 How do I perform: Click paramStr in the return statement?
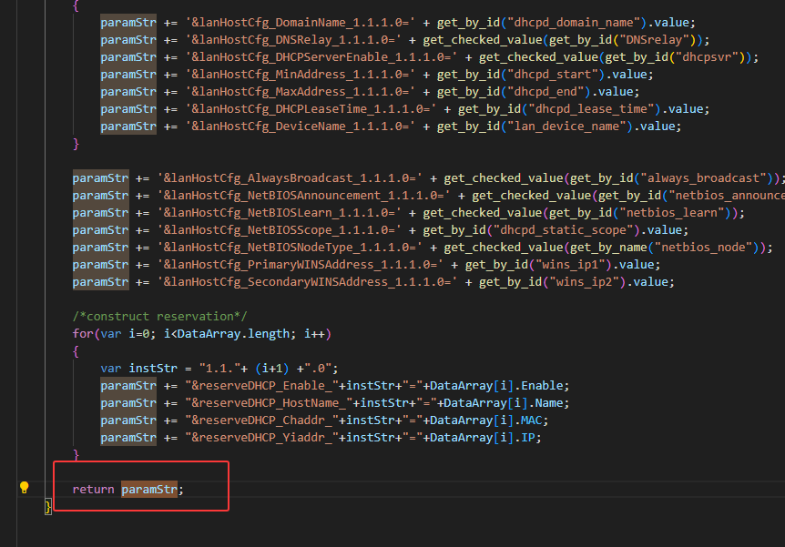pyautogui.click(x=149, y=489)
